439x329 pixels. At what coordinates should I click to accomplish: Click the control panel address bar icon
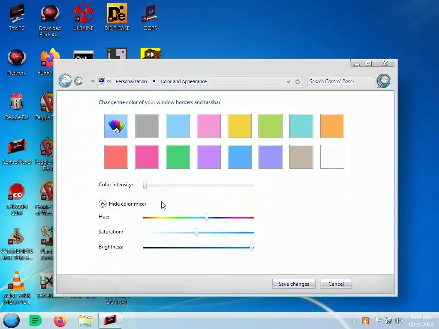tap(102, 81)
